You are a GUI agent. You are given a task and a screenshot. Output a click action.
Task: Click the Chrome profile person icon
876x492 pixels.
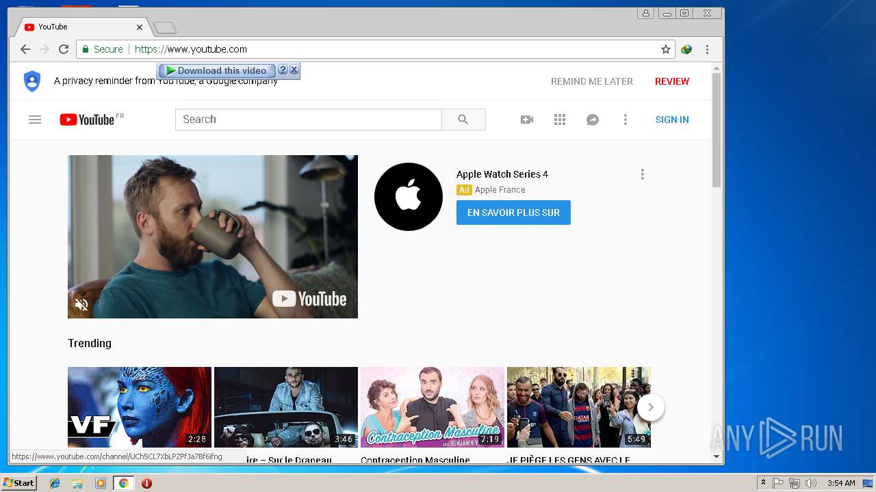(645, 13)
